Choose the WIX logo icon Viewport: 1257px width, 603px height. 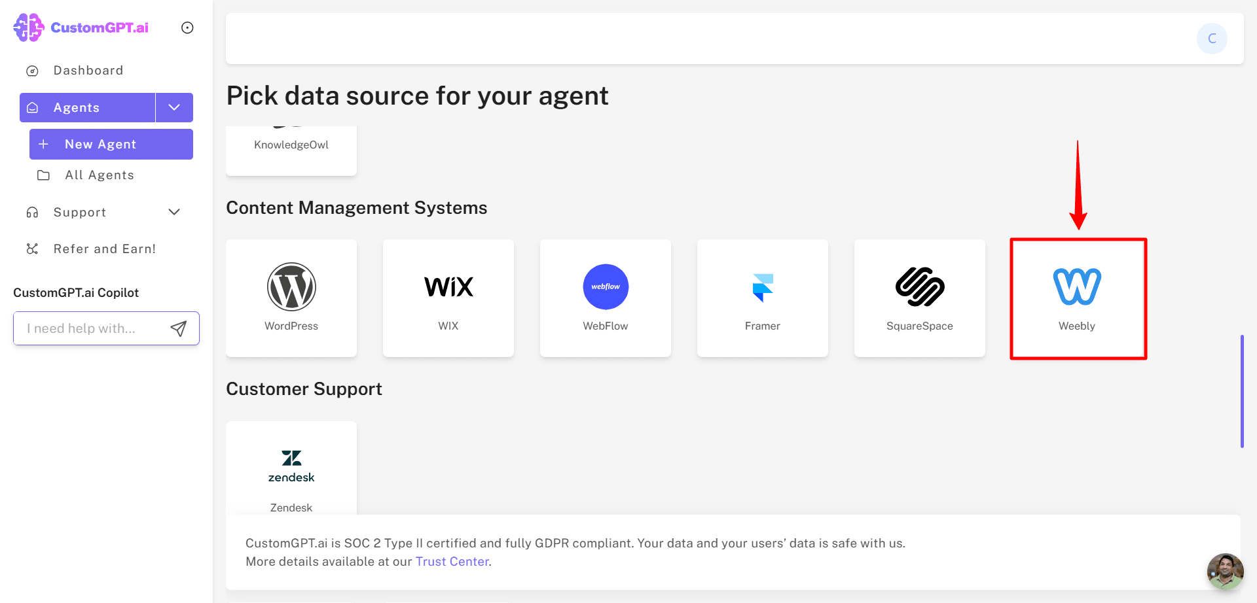[x=448, y=286]
